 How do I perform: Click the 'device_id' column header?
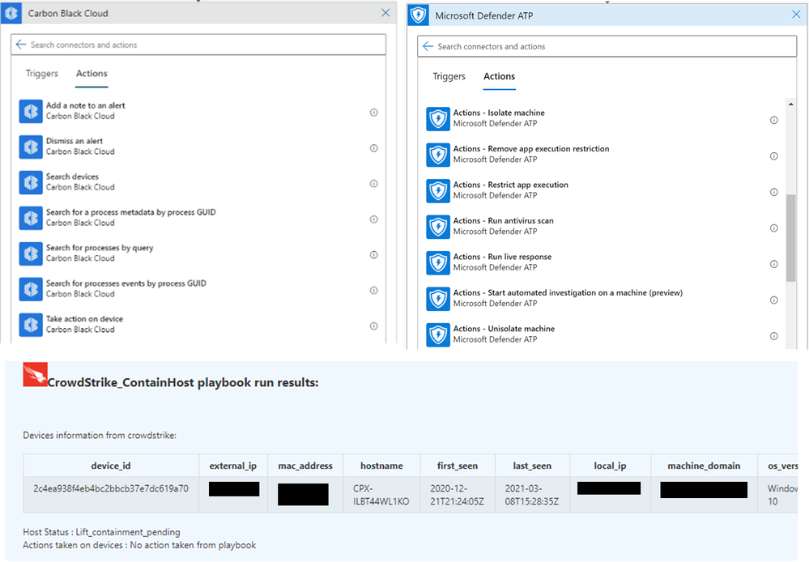pos(111,466)
